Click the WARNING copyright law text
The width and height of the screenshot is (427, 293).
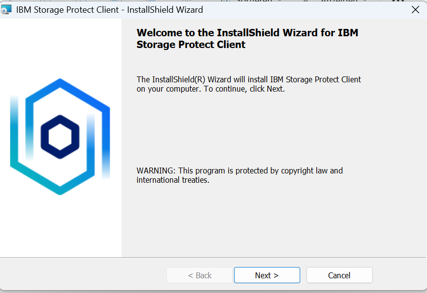pos(239,171)
